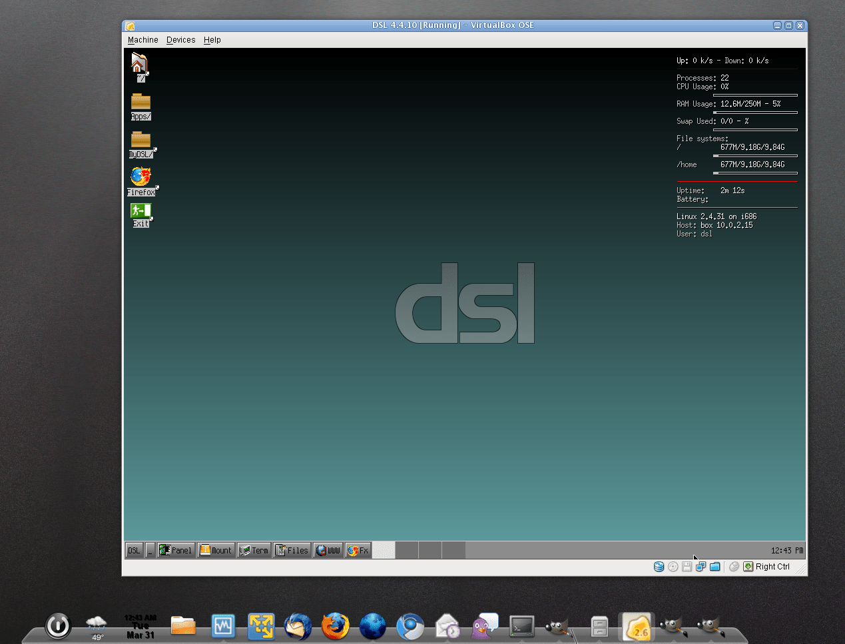The width and height of the screenshot is (845, 644).
Task: Open the DSL menu button in taskbar
Action: 134,550
